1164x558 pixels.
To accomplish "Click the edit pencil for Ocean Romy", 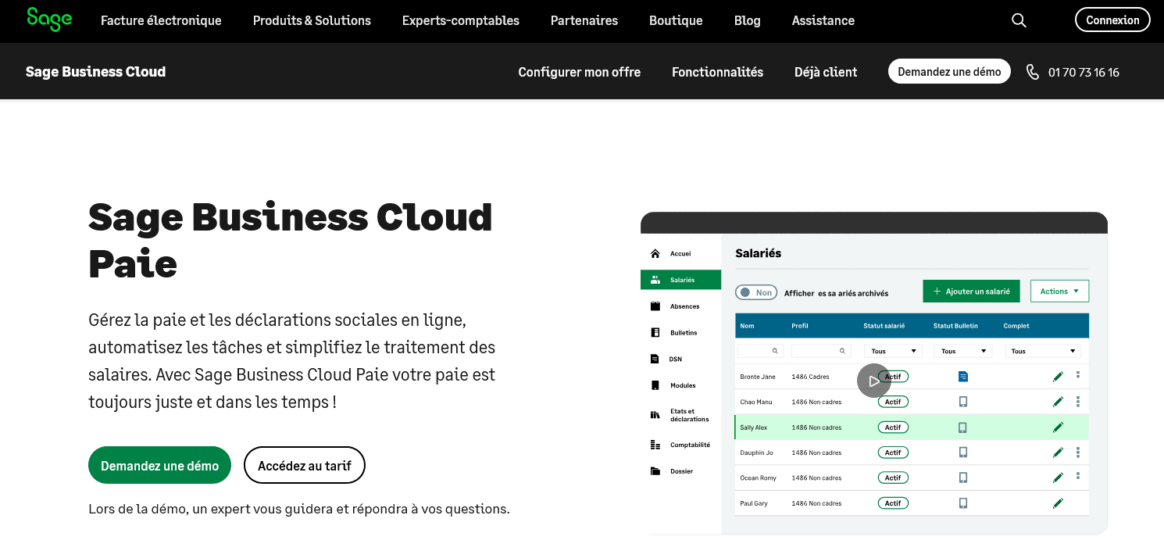I will (1059, 478).
